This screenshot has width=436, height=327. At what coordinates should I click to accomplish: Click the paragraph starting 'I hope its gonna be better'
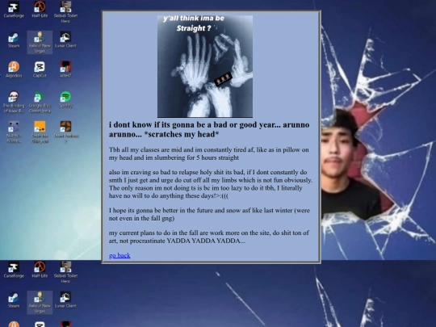click(209, 214)
